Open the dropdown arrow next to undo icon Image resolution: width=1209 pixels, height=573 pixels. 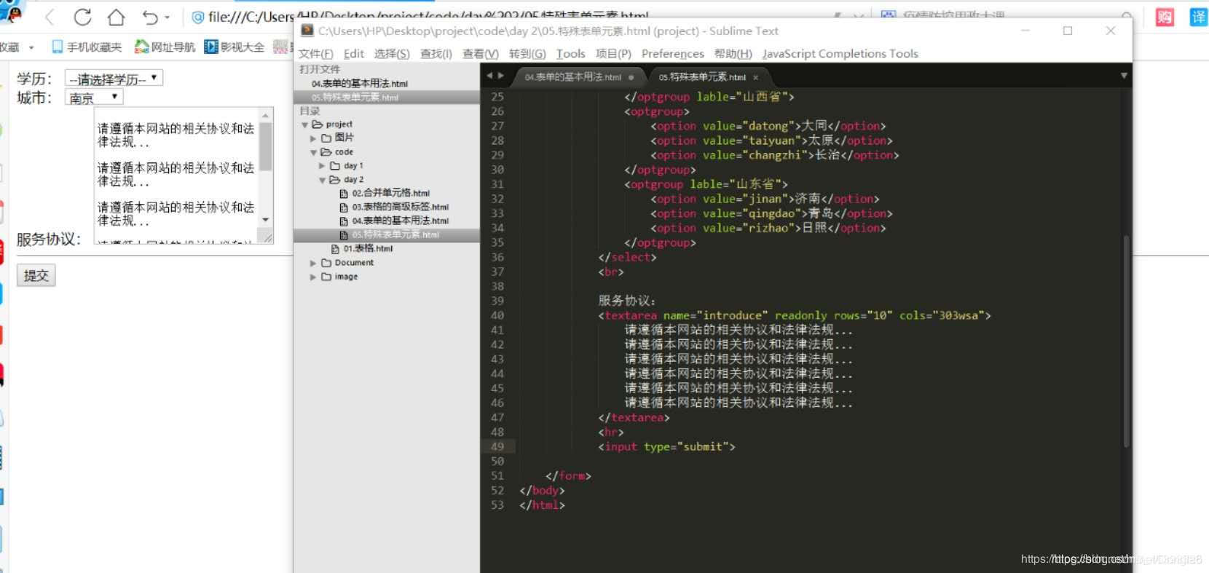168,17
